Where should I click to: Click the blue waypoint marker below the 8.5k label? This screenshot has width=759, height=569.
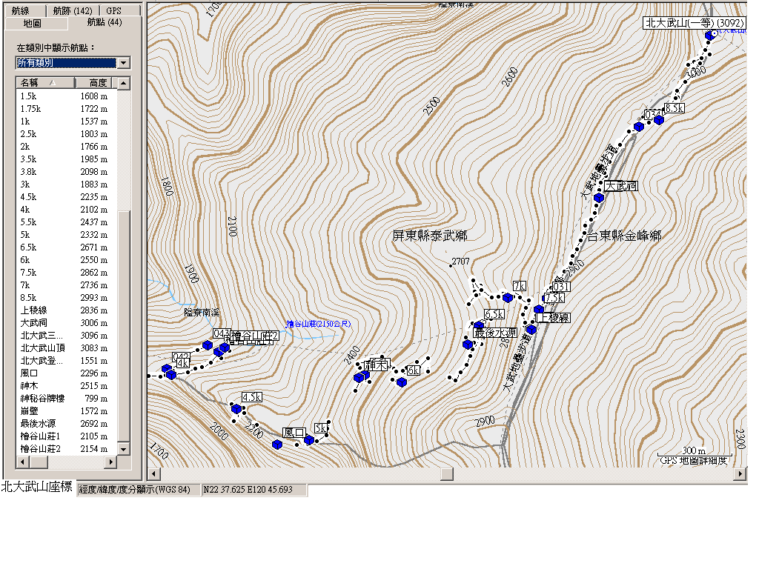point(659,119)
